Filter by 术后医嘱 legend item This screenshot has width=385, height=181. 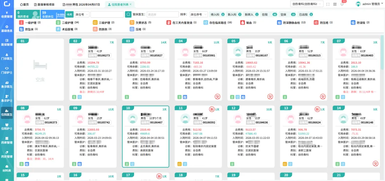point(67,29)
